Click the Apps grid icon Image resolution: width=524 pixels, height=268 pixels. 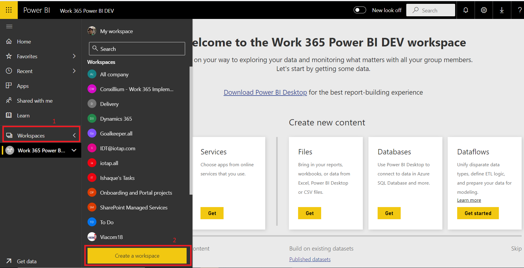click(x=9, y=85)
